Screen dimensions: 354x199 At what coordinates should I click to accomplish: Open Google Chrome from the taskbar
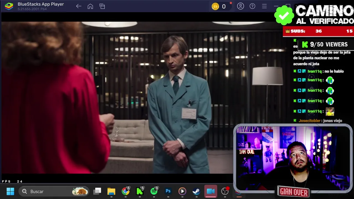[x=126, y=191]
